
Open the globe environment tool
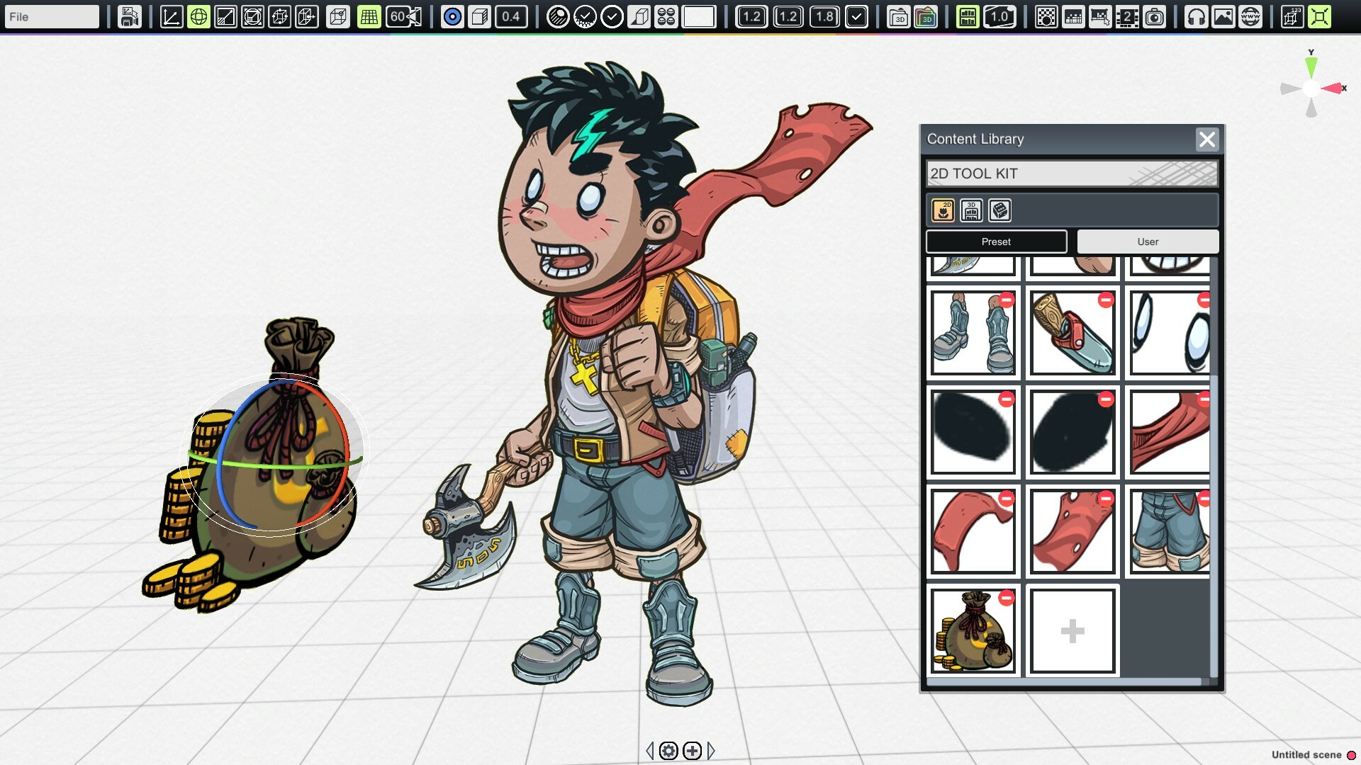click(x=198, y=16)
